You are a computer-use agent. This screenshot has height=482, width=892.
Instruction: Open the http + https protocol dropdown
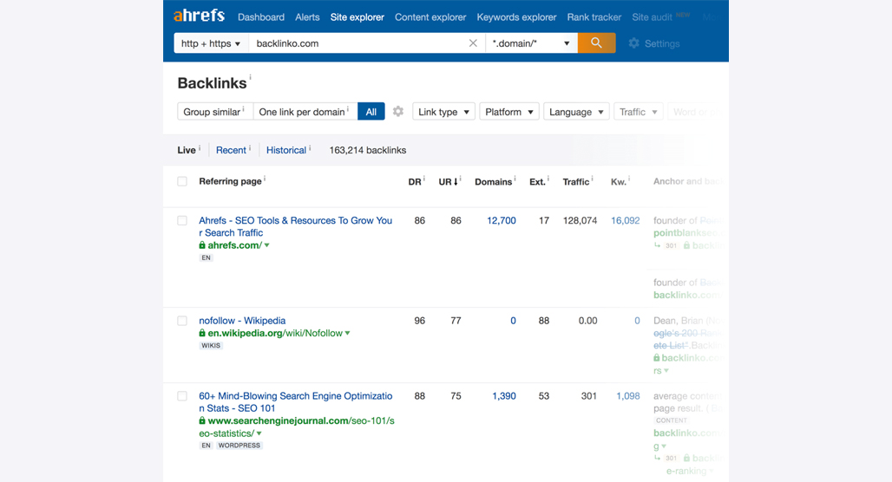[211, 43]
